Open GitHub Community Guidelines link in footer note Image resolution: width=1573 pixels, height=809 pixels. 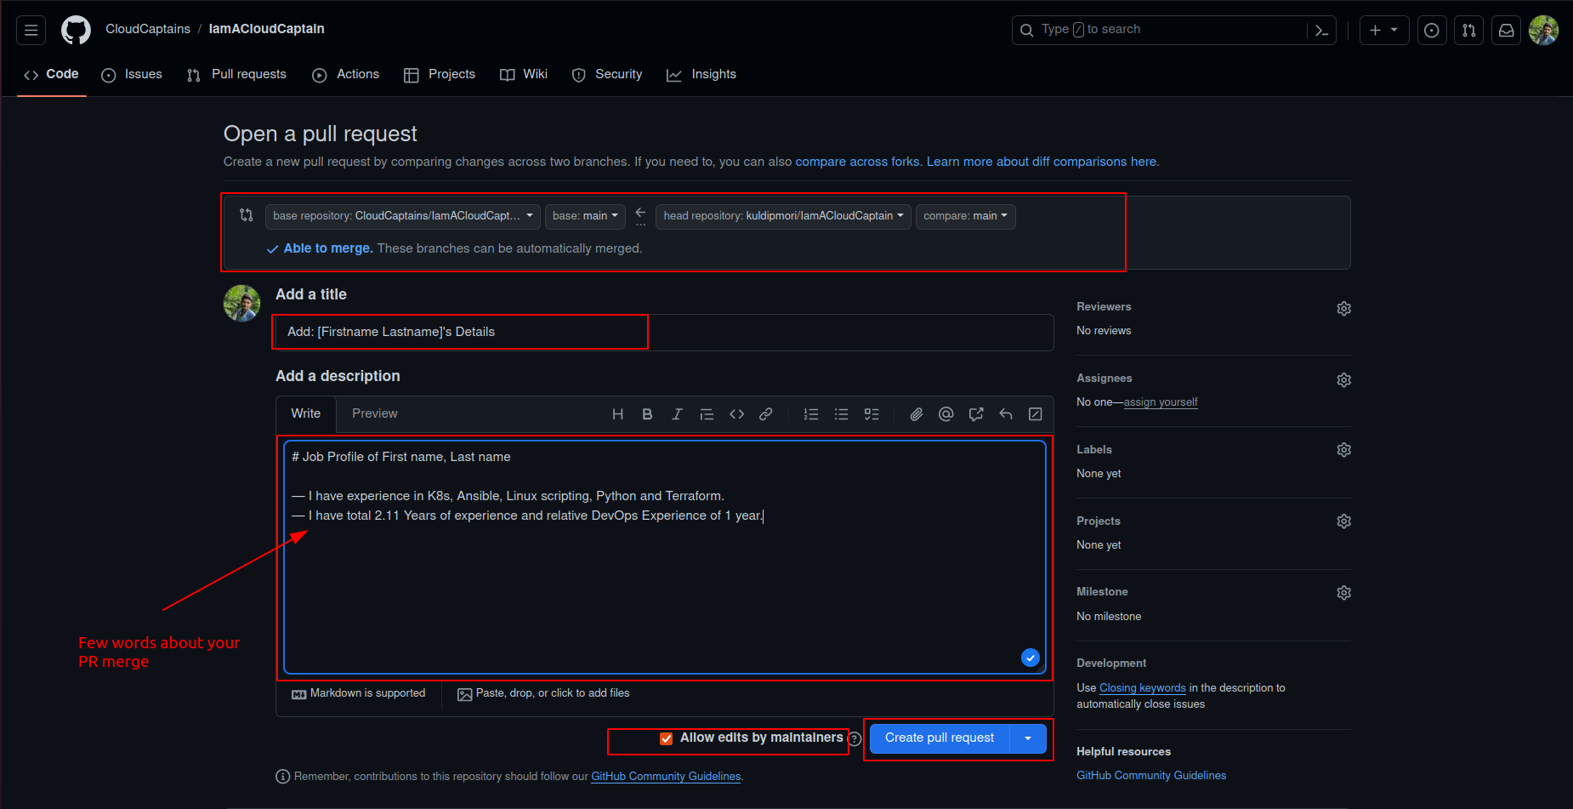666,777
